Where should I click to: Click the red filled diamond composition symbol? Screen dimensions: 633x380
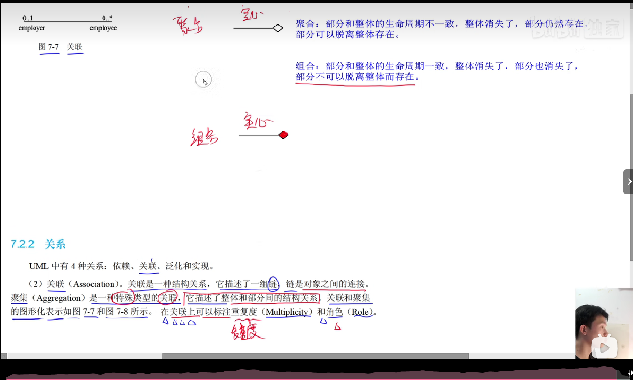point(283,135)
